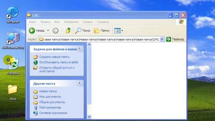Open the Файл menu
Image resolution: width=215 pixels, height=121 pixels.
pos(32,22)
